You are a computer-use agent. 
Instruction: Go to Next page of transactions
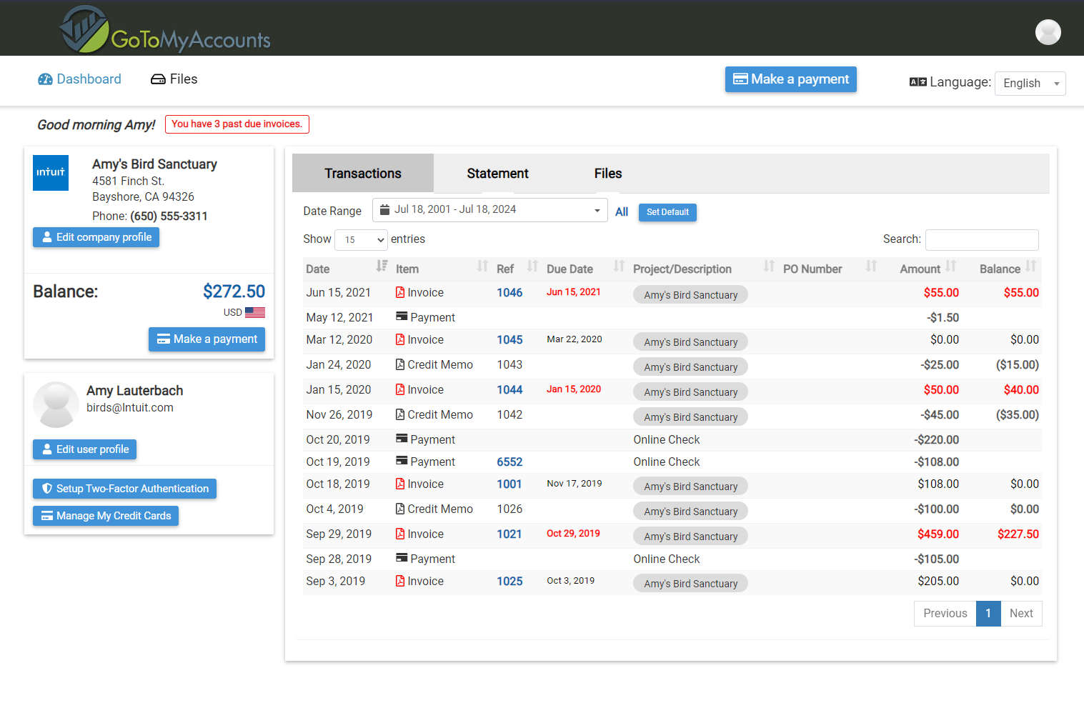(x=1021, y=614)
